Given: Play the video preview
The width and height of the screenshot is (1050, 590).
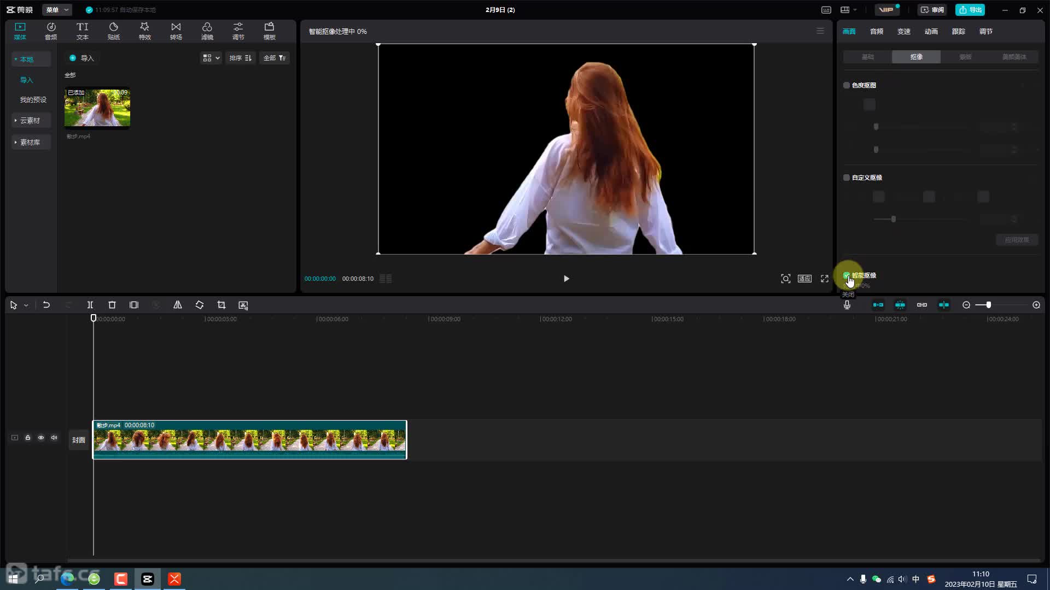Looking at the screenshot, I should [x=567, y=279].
